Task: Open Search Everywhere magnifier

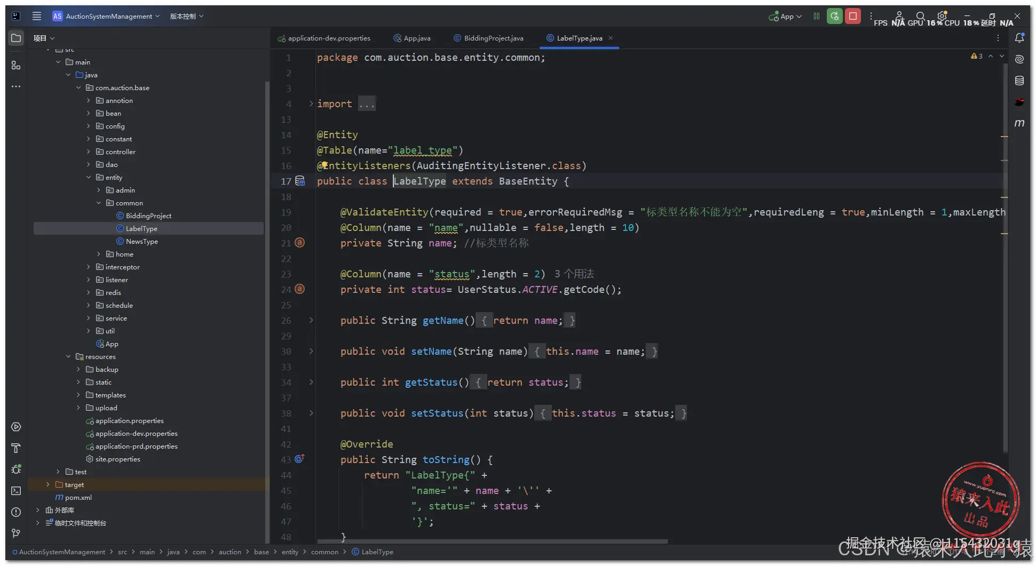Action: click(921, 16)
